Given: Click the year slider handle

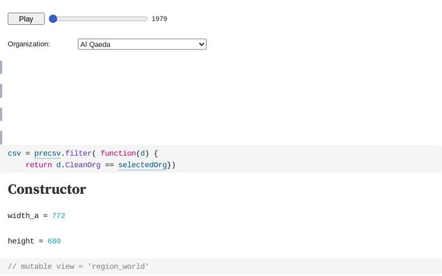Looking at the screenshot, I should [x=53, y=19].
